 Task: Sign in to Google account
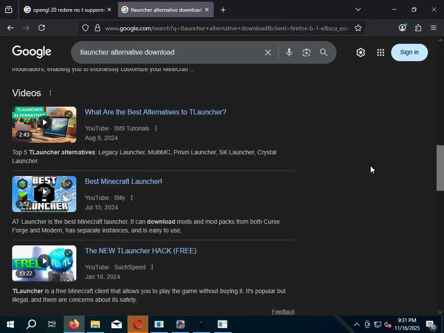click(409, 52)
